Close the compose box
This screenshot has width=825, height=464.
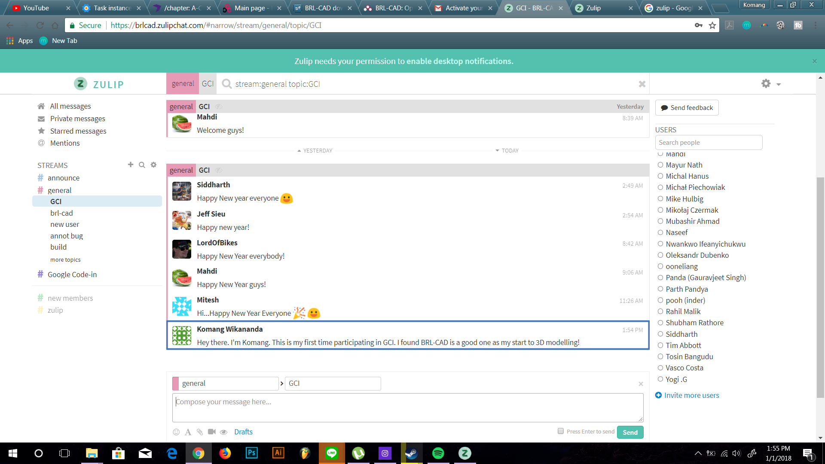[641, 384]
